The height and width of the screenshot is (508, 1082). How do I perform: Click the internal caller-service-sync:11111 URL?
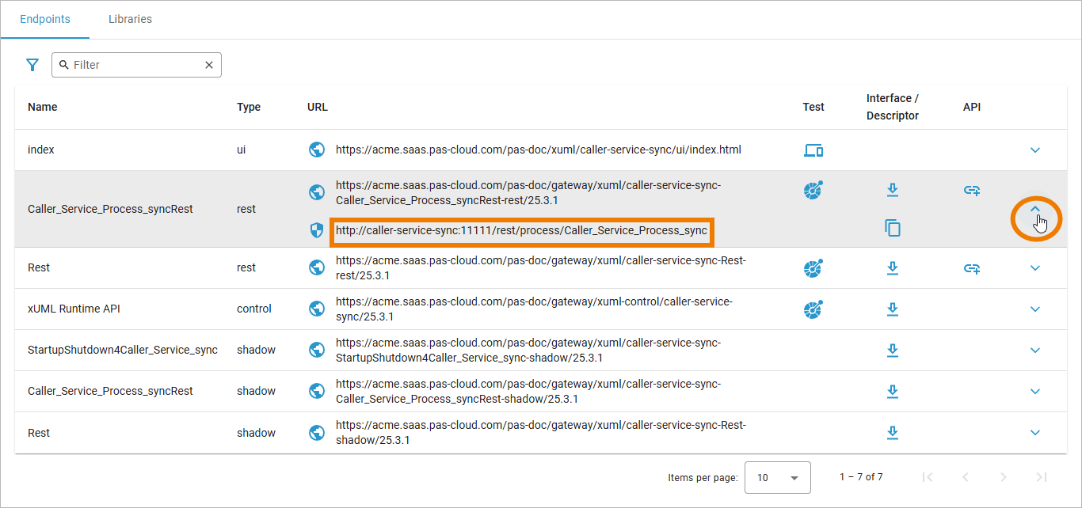521,231
